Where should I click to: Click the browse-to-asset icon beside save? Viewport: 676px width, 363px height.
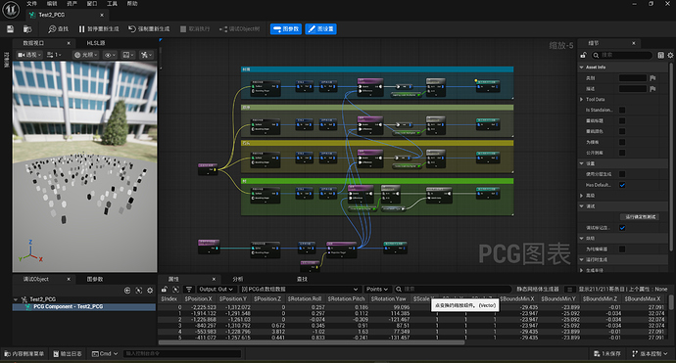(27, 28)
